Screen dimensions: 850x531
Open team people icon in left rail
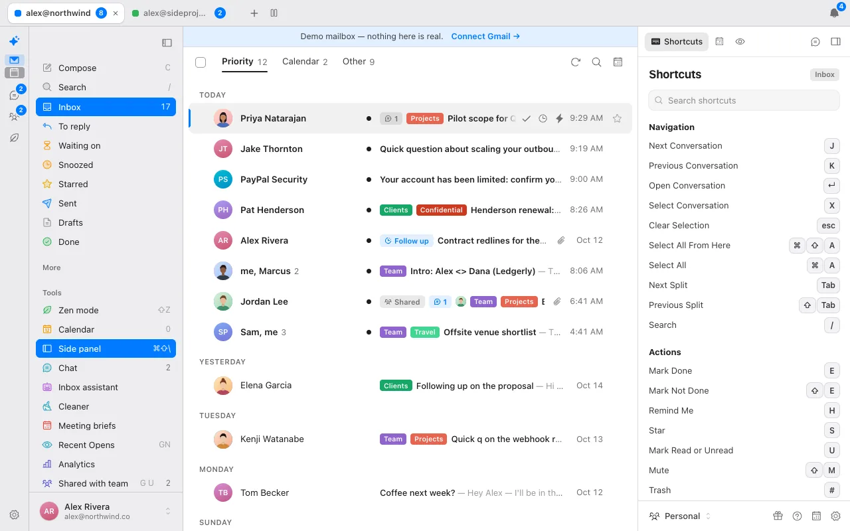click(14, 117)
